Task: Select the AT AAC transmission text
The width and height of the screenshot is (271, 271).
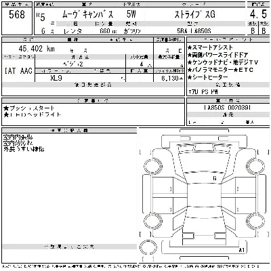Action: pyautogui.click(x=18, y=71)
